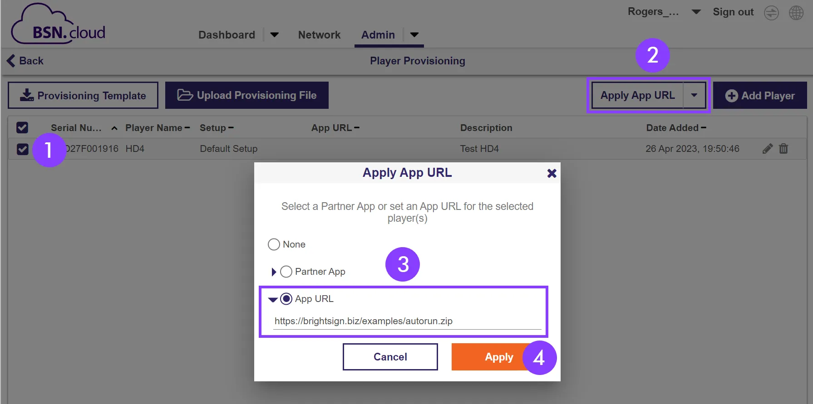This screenshot has height=404, width=813.
Task: Click the Default Setup cell
Action: (229, 149)
